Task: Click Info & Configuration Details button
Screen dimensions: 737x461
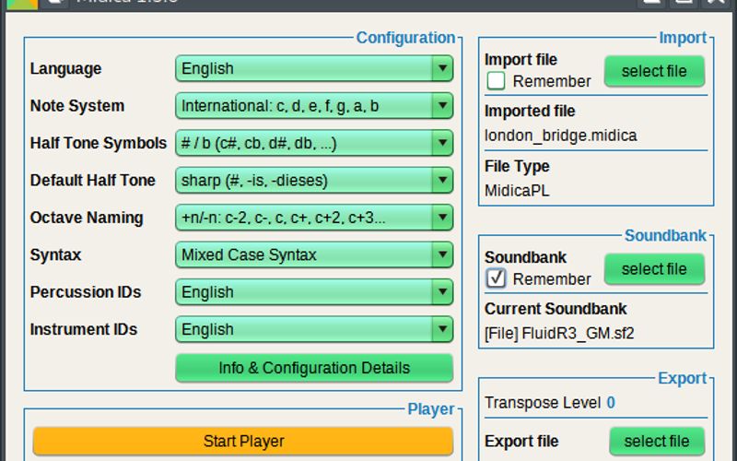Action: tap(314, 368)
